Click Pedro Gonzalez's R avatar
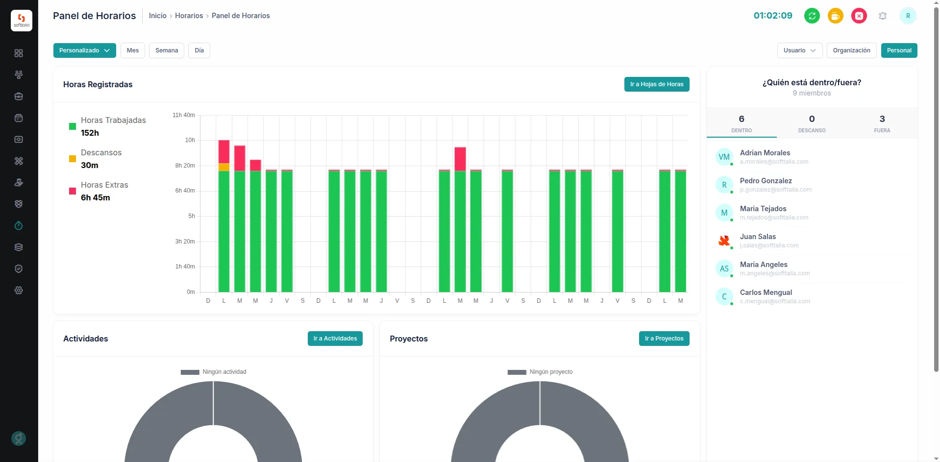The width and height of the screenshot is (940, 462). point(724,185)
